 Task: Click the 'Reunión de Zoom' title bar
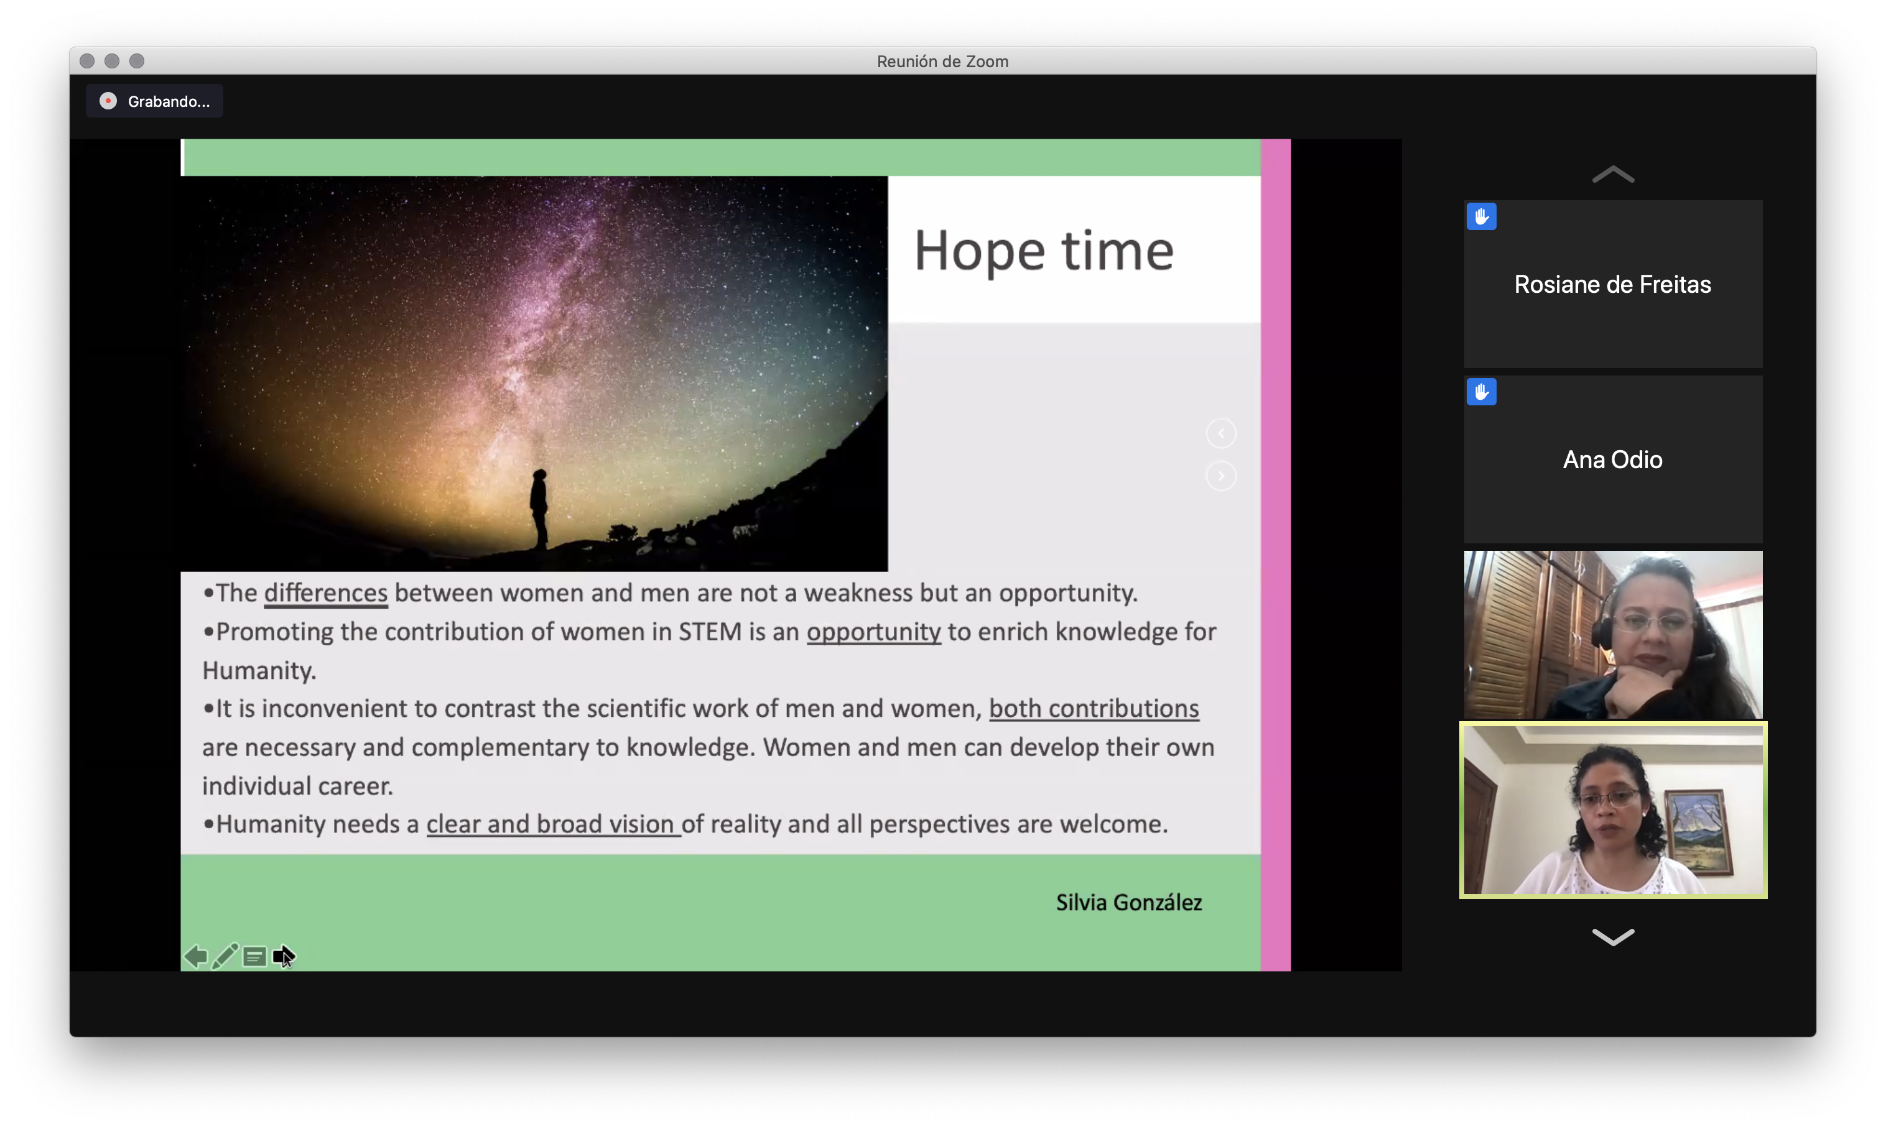942,61
